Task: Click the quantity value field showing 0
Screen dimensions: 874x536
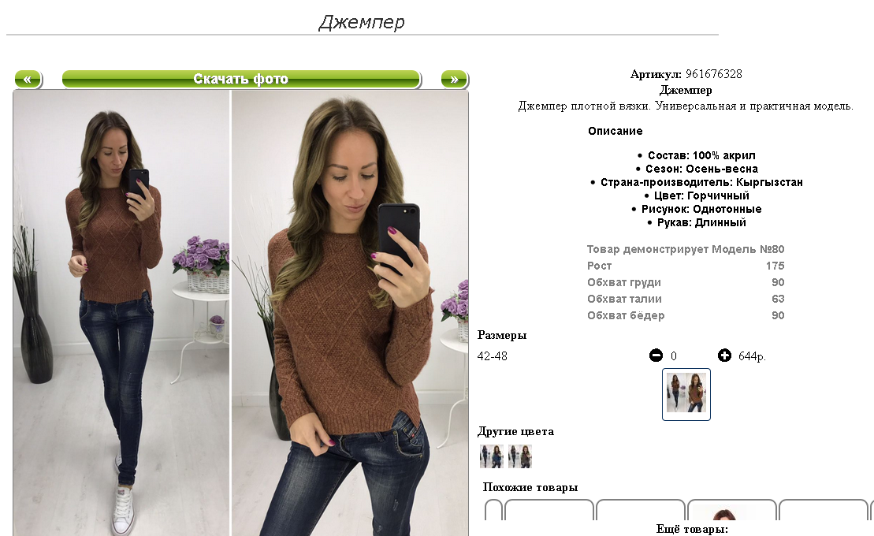Action: pyautogui.click(x=673, y=355)
